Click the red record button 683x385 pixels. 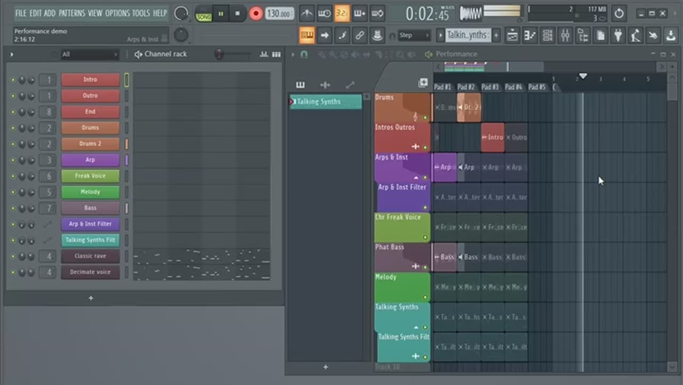tap(256, 13)
